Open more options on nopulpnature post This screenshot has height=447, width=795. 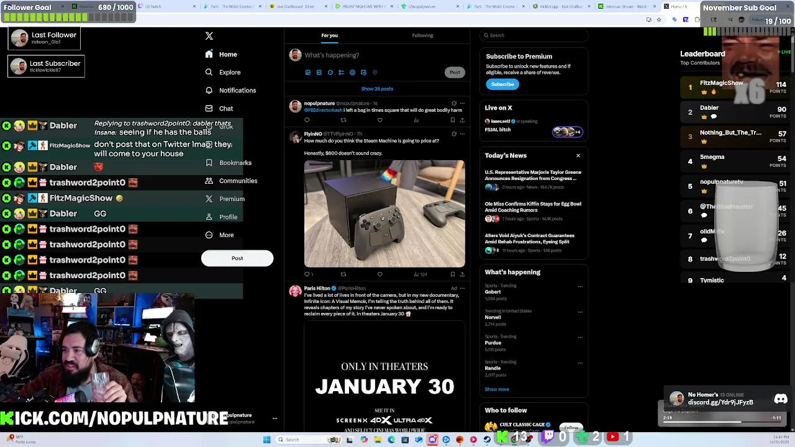point(461,104)
